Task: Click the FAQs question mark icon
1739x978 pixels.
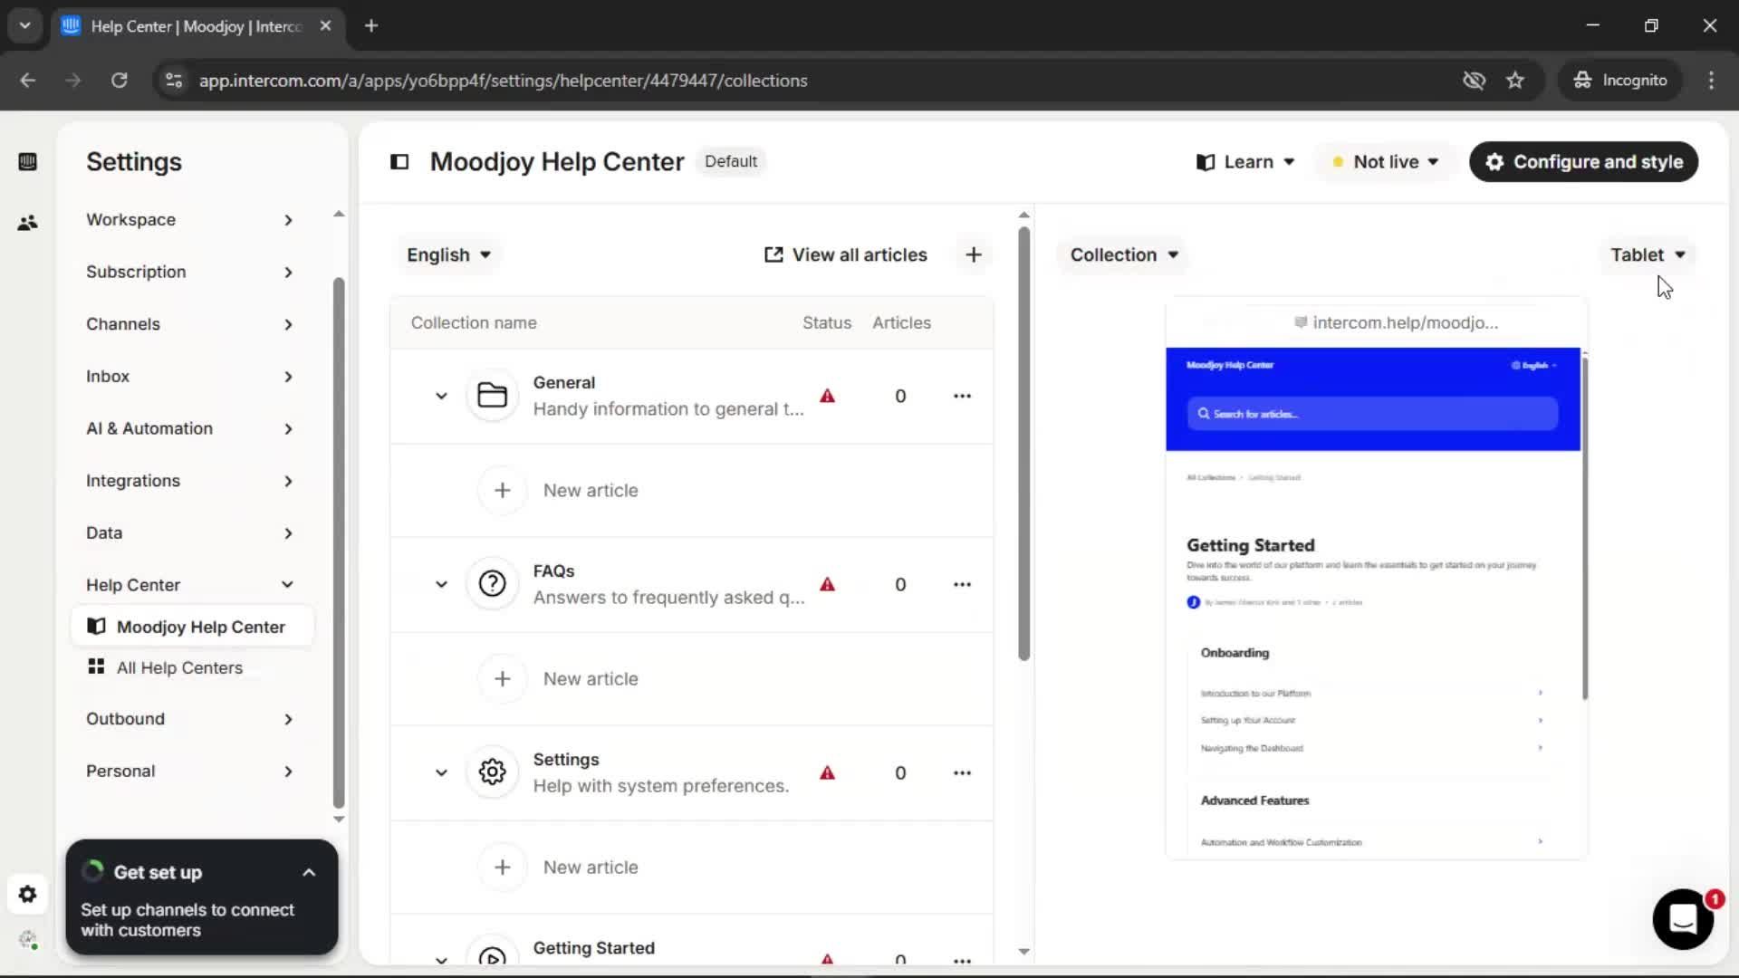Action: point(492,584)
